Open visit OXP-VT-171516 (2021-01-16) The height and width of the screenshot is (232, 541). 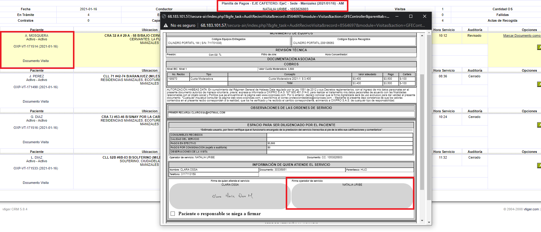pyautogui.click(x=36, y=128)
